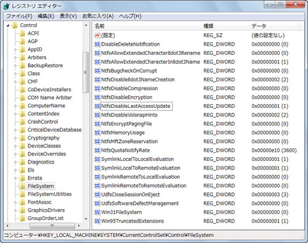Sort by the 名前 column header
Image resolution: width=308 pixels, height=243 pixels.
(x=147, y=26)
